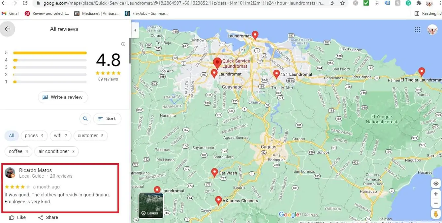Zoom out on the map
The image size is (442, 223).
pos(436,203)
